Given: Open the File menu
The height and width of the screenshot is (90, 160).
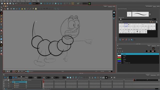Looking at the screenshot, I should pos(1,1).
